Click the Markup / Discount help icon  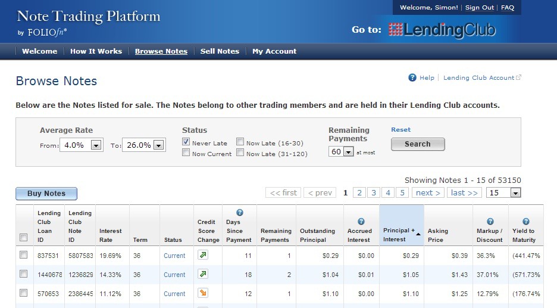[x=490, y=222]
